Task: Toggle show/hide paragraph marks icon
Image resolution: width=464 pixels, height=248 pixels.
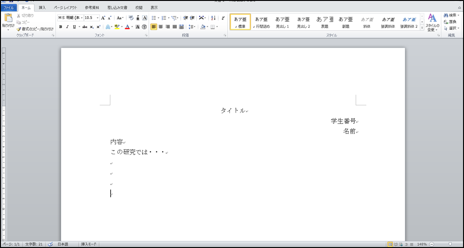Action: click(x=223, y=18)
